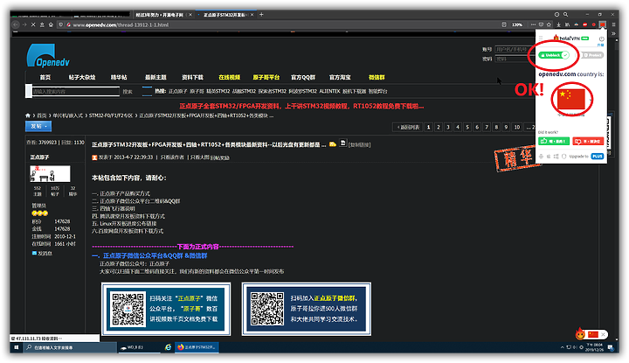The width and height of the screenshot is (629, 363).
Task: Click the Hola flame icon at page bottom
Action: pyautogui.click(x=580, y=333)
